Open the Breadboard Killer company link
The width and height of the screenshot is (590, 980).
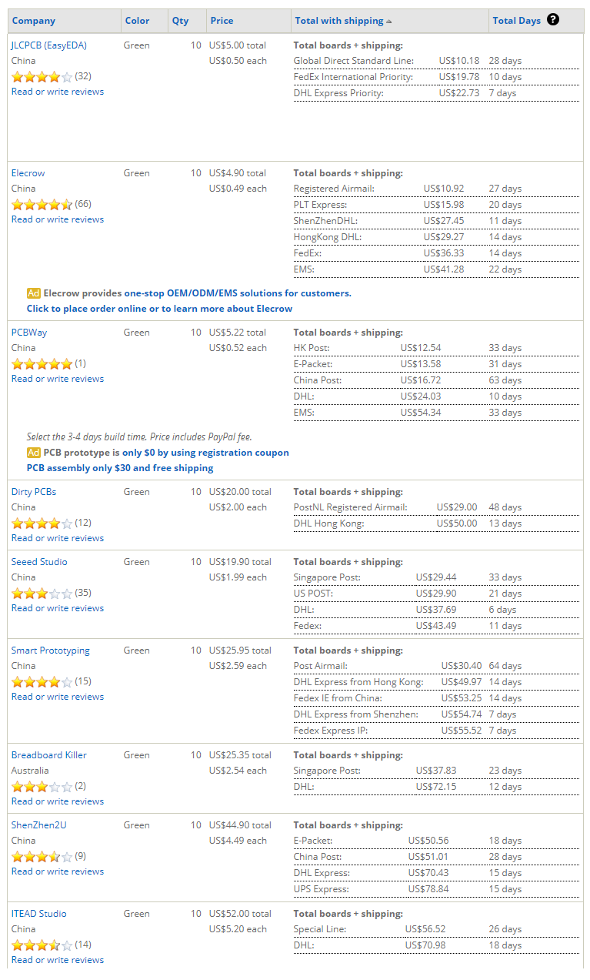[x=49, y=755]
